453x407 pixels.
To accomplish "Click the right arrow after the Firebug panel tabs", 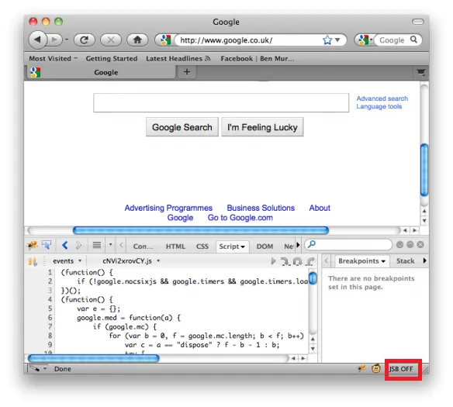I will click(x=299, y=245).
